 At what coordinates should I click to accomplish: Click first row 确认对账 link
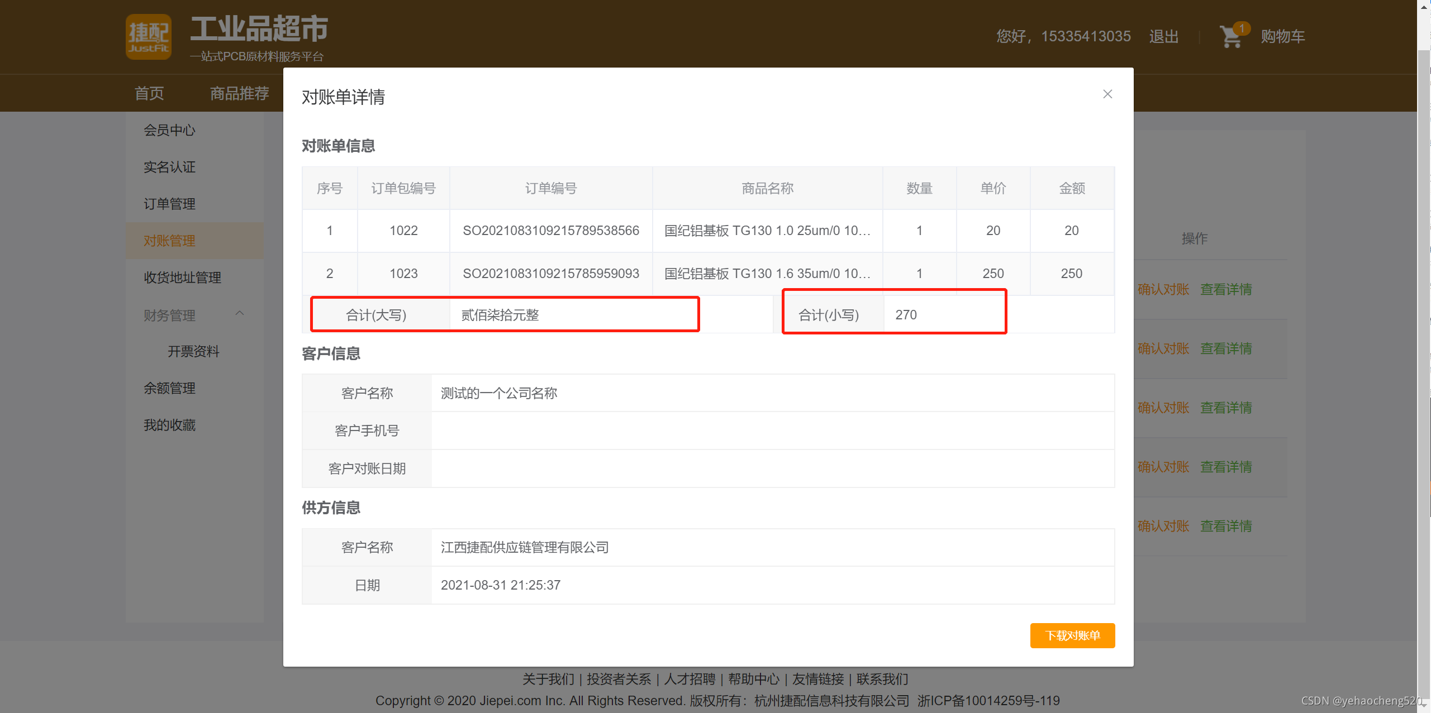1163,289
